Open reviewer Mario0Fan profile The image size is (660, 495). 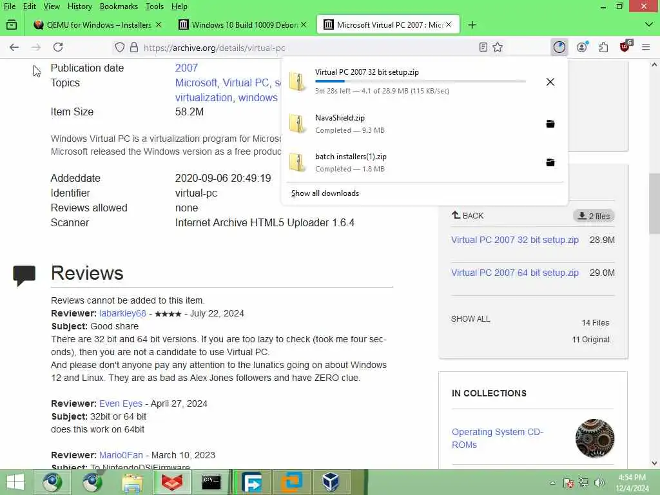click(x=121, y=455)
